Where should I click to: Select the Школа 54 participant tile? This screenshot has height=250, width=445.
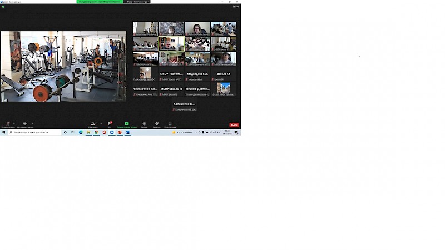[x=224, y=75]
